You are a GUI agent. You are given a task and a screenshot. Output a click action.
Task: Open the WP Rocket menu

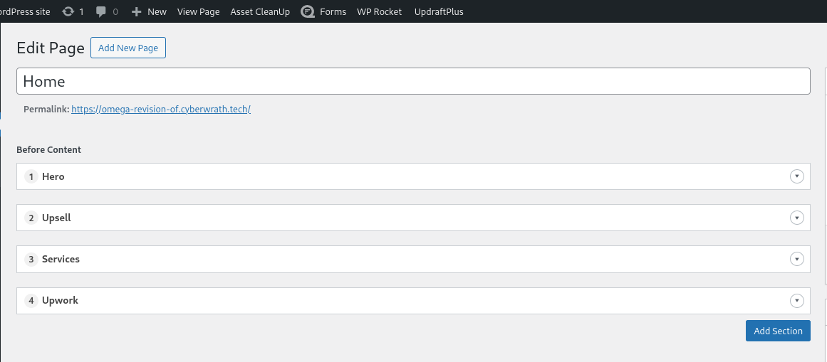[x=379, y=11]
